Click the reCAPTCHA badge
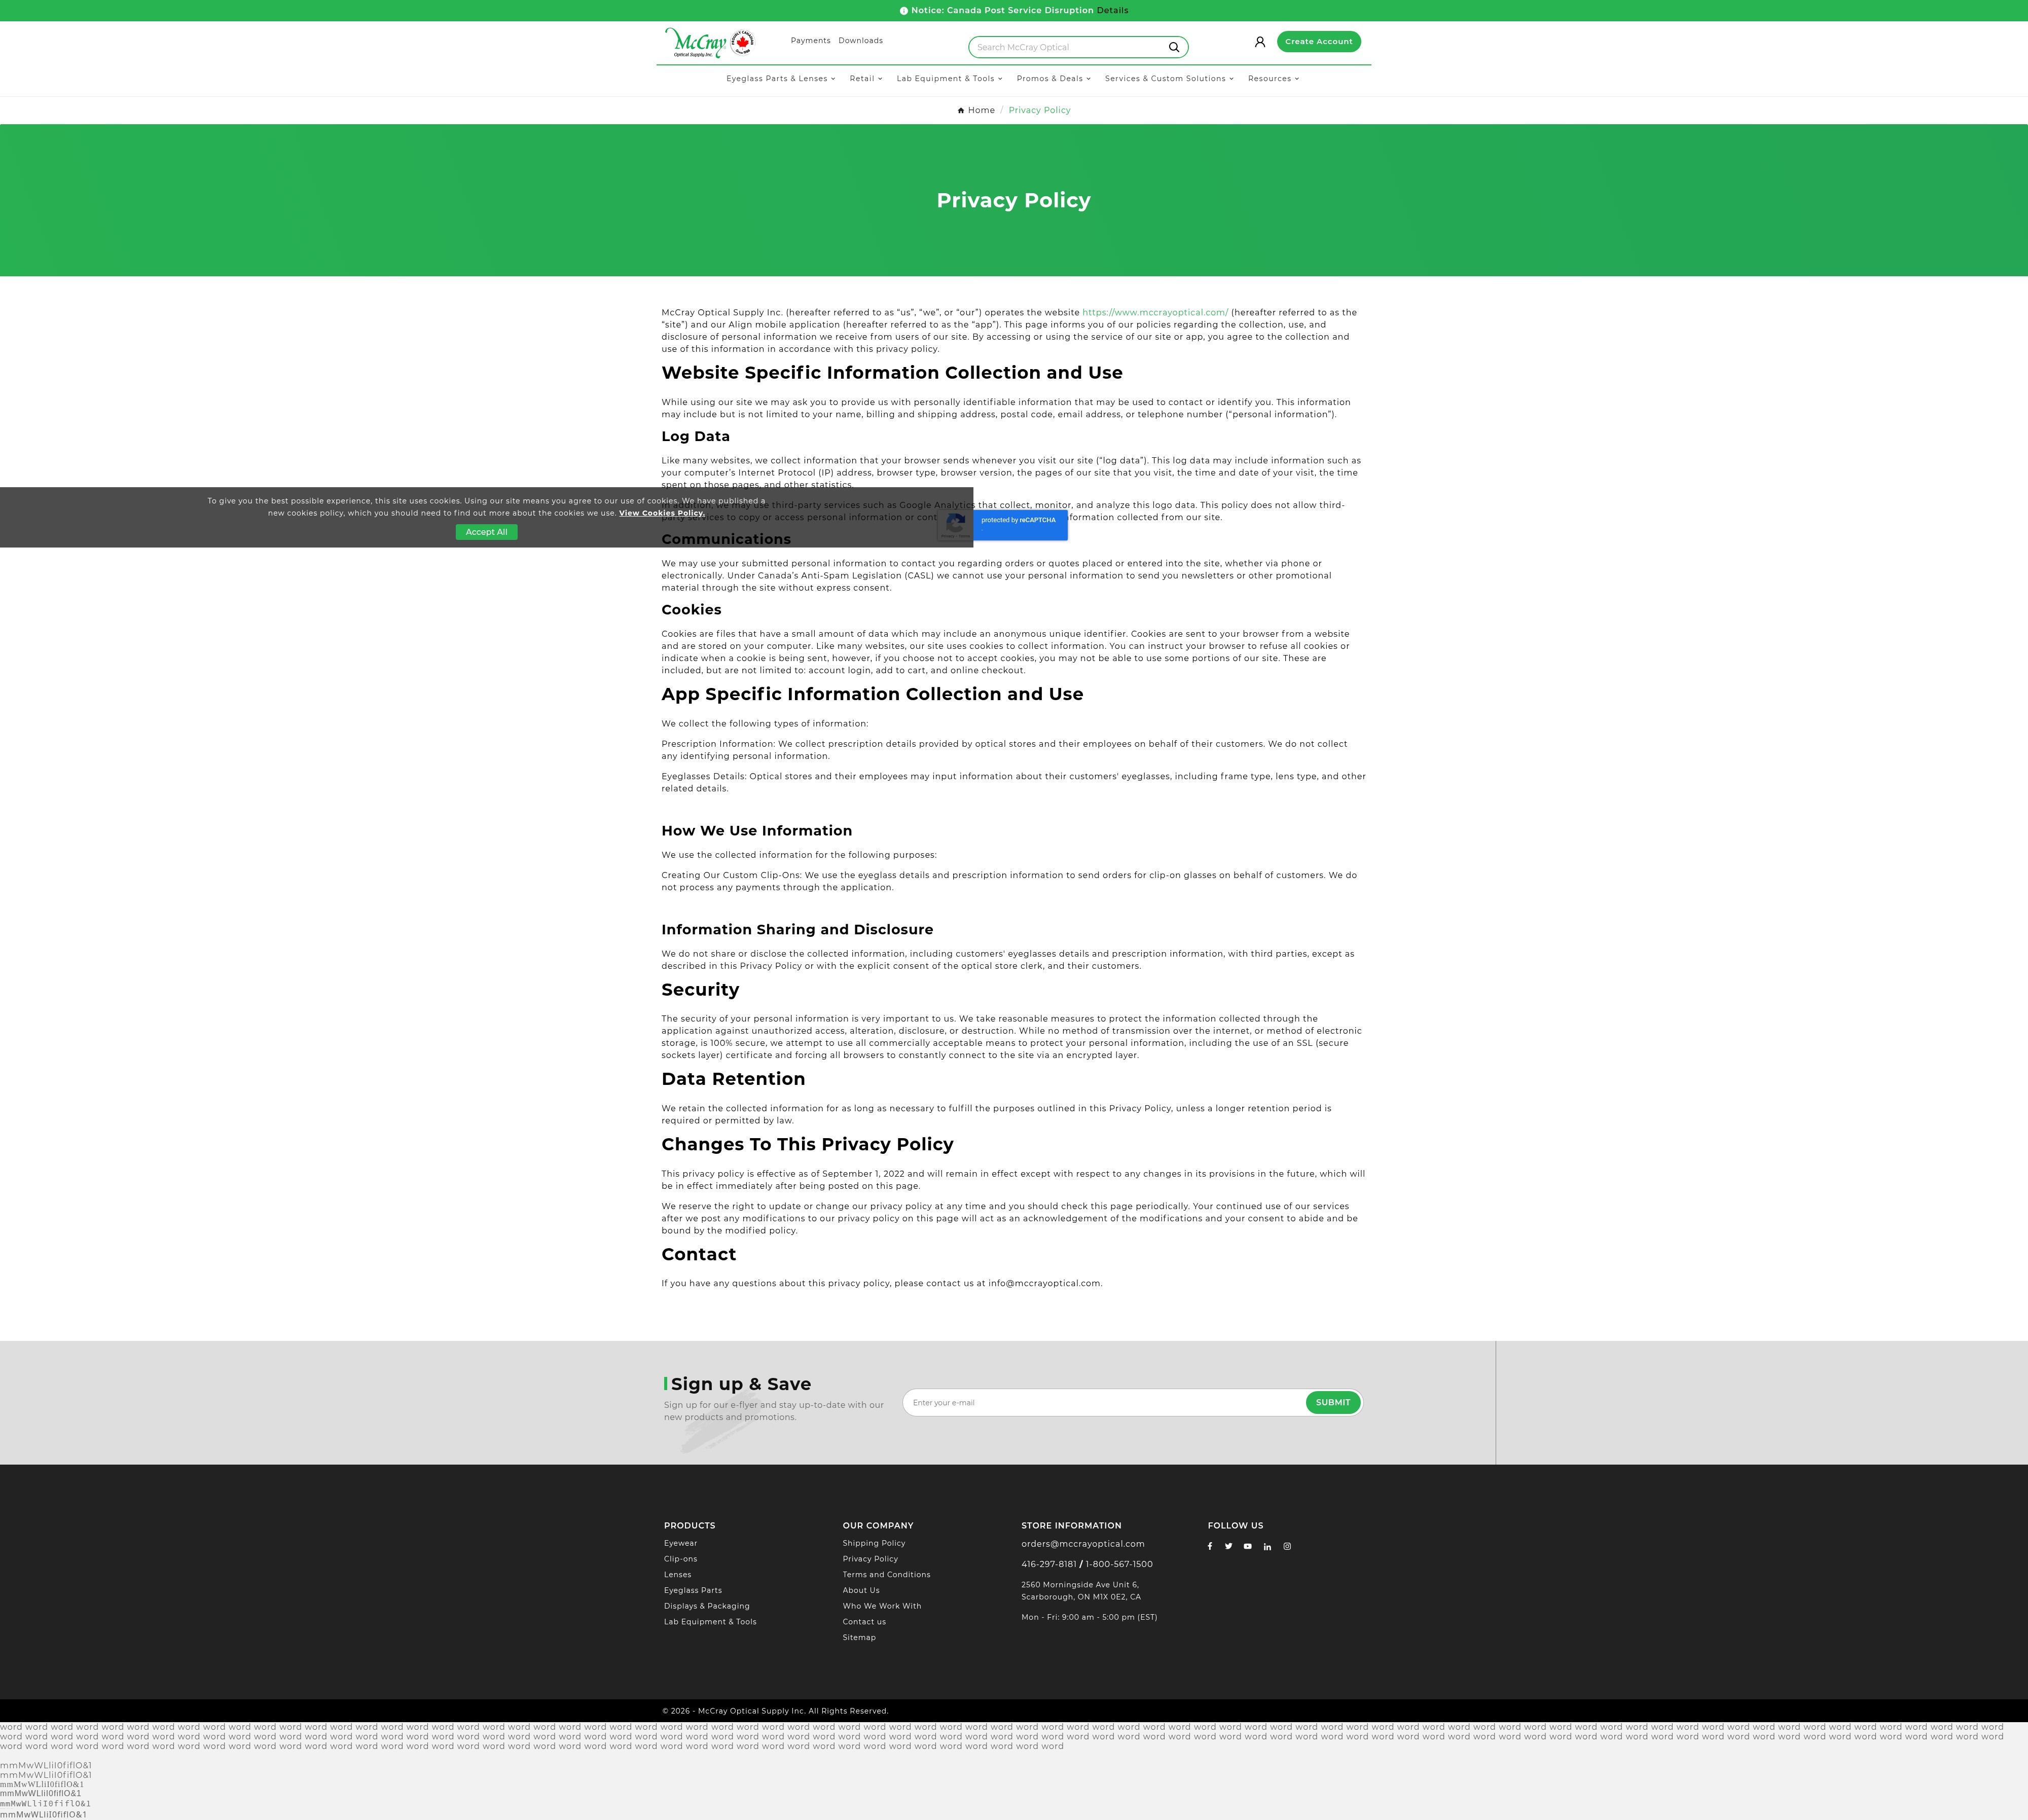 tap(1003, 525)
